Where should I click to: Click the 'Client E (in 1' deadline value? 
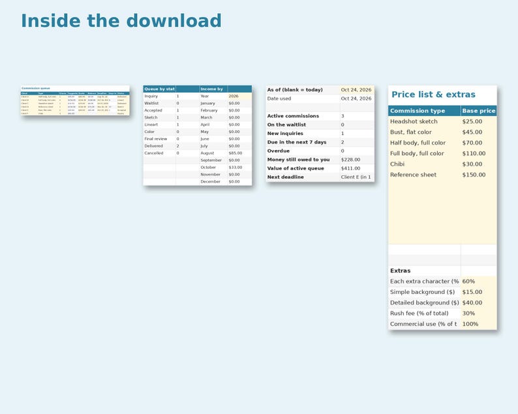pyautogui.click(x=356, y=177)
